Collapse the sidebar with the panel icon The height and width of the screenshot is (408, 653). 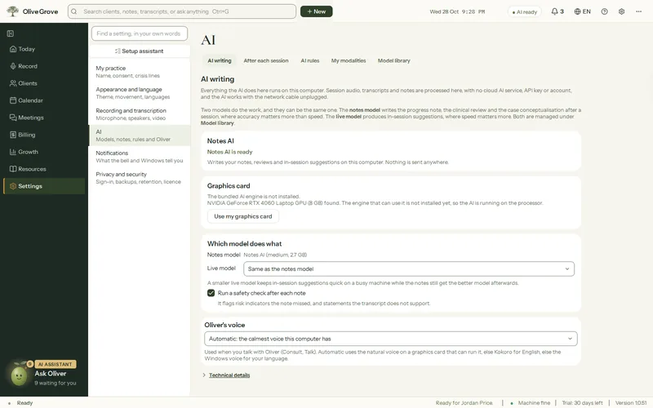pyautogui.click(x=11, y=33)
